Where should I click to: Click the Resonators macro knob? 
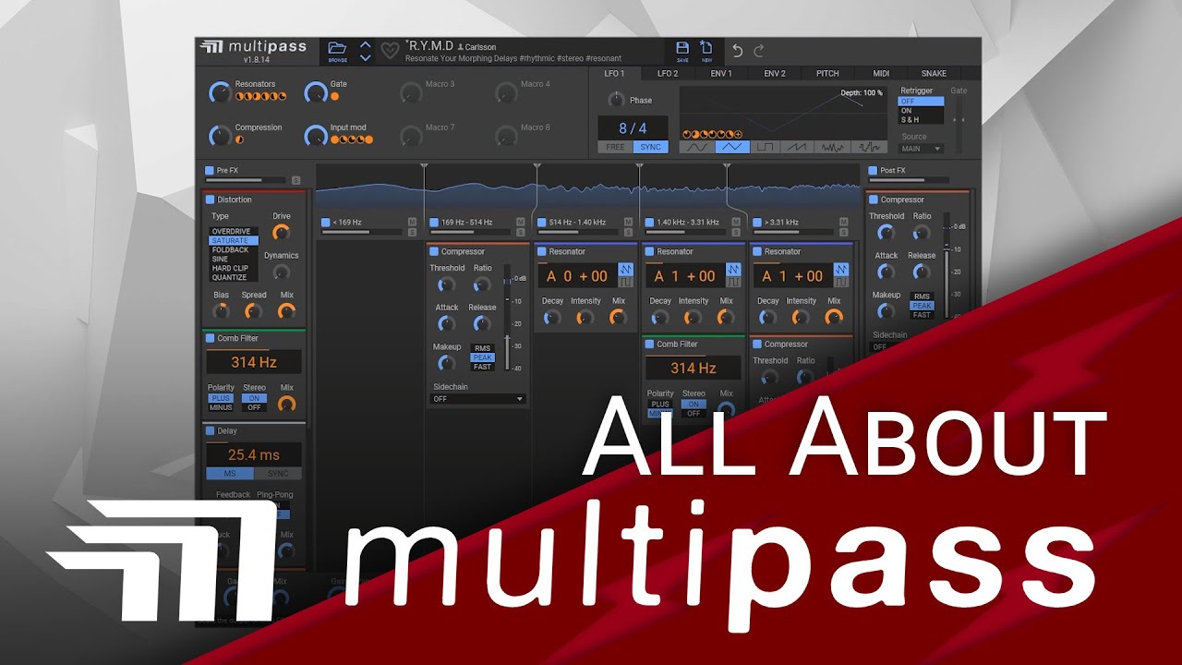point(220,92)
